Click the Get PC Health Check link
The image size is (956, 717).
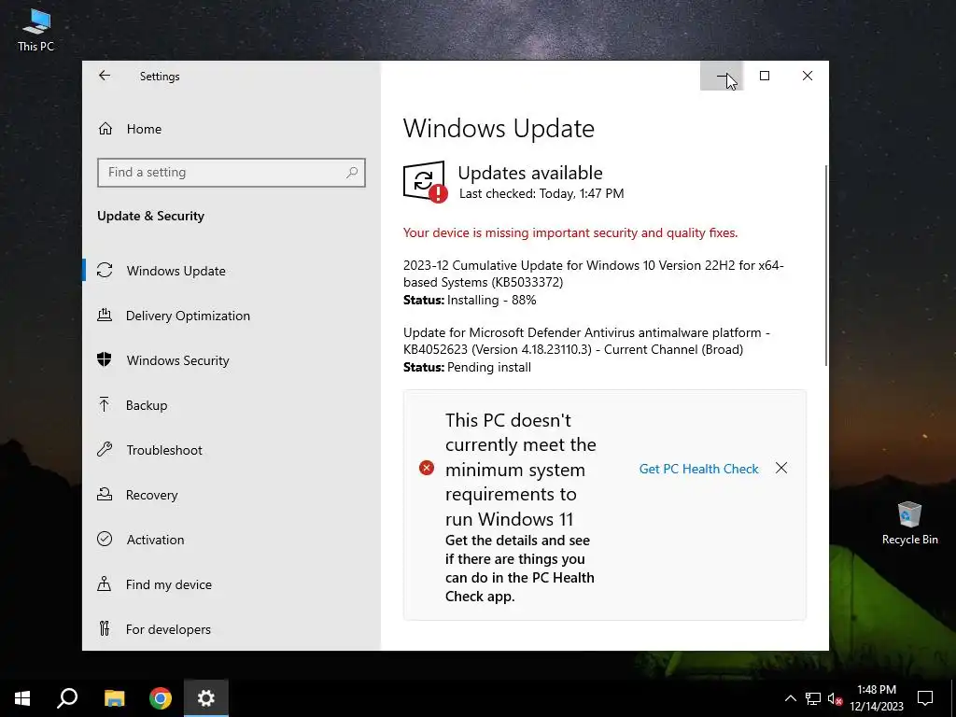tap(698, 469)
